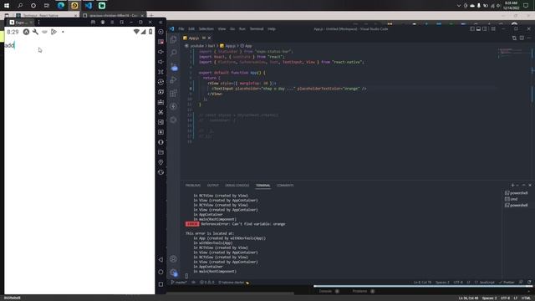Screen dimensions: 535x301
Task: Select the cmd terminal instance
Action: pyautogui.click(x=511, y=199)
